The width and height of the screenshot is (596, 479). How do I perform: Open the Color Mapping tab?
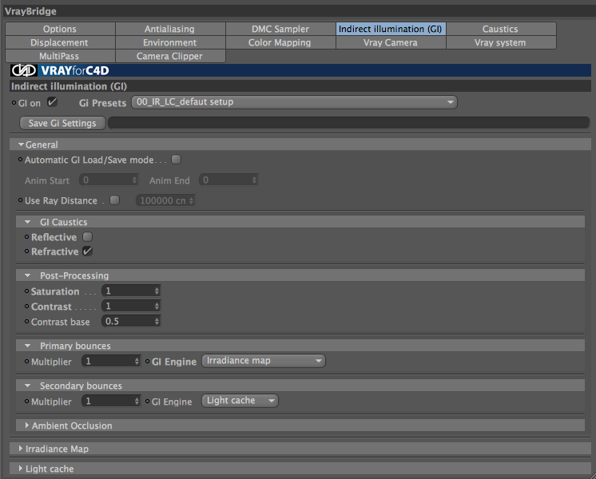coord(280,42)
